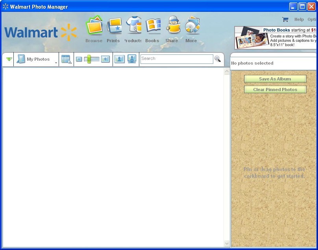Screen dimensions: 318x250
Task: Open the Prints section icon
Action: click(x=115, y=25)
